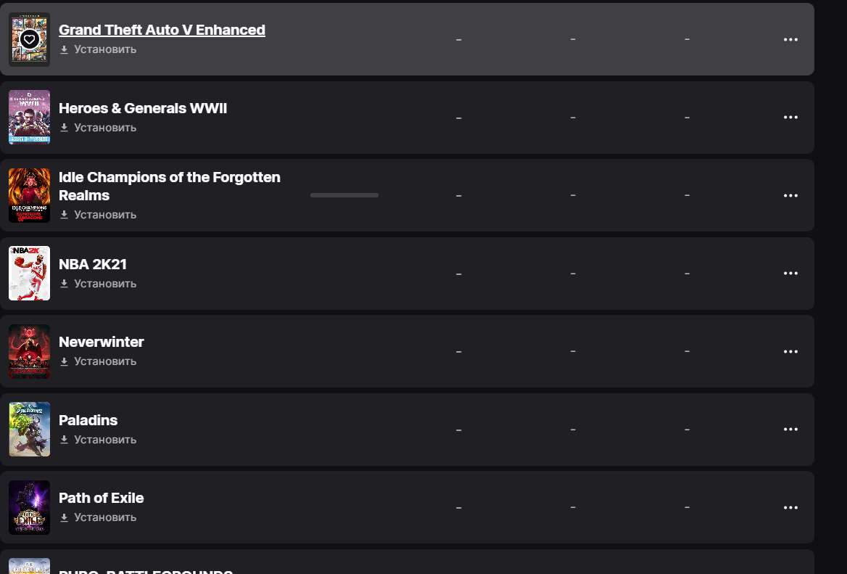This screenshot has width=847, height=574.
Task: Expand options menu for Idle Champions row
Action: tap(790, 196)
